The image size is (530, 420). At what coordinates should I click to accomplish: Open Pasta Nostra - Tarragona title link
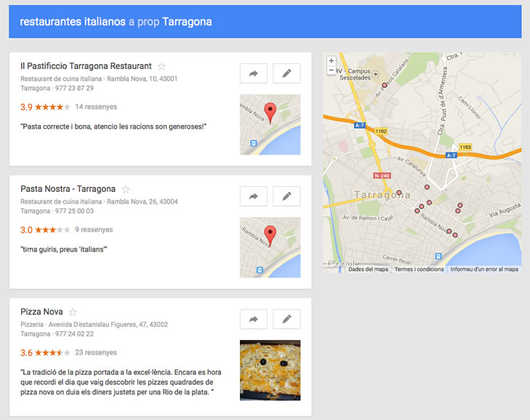tap(68, 189)
